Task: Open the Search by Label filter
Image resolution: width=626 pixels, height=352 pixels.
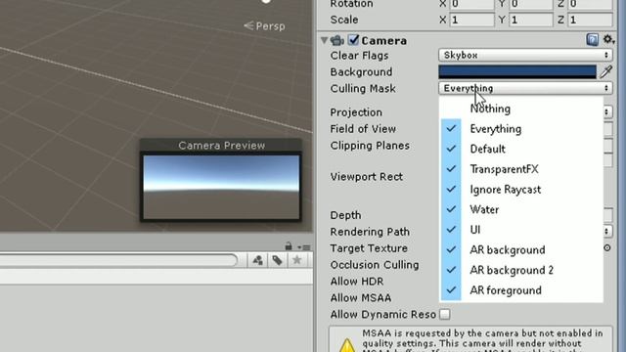Action: tap(277, 260)
